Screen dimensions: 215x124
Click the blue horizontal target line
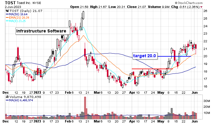174,56
